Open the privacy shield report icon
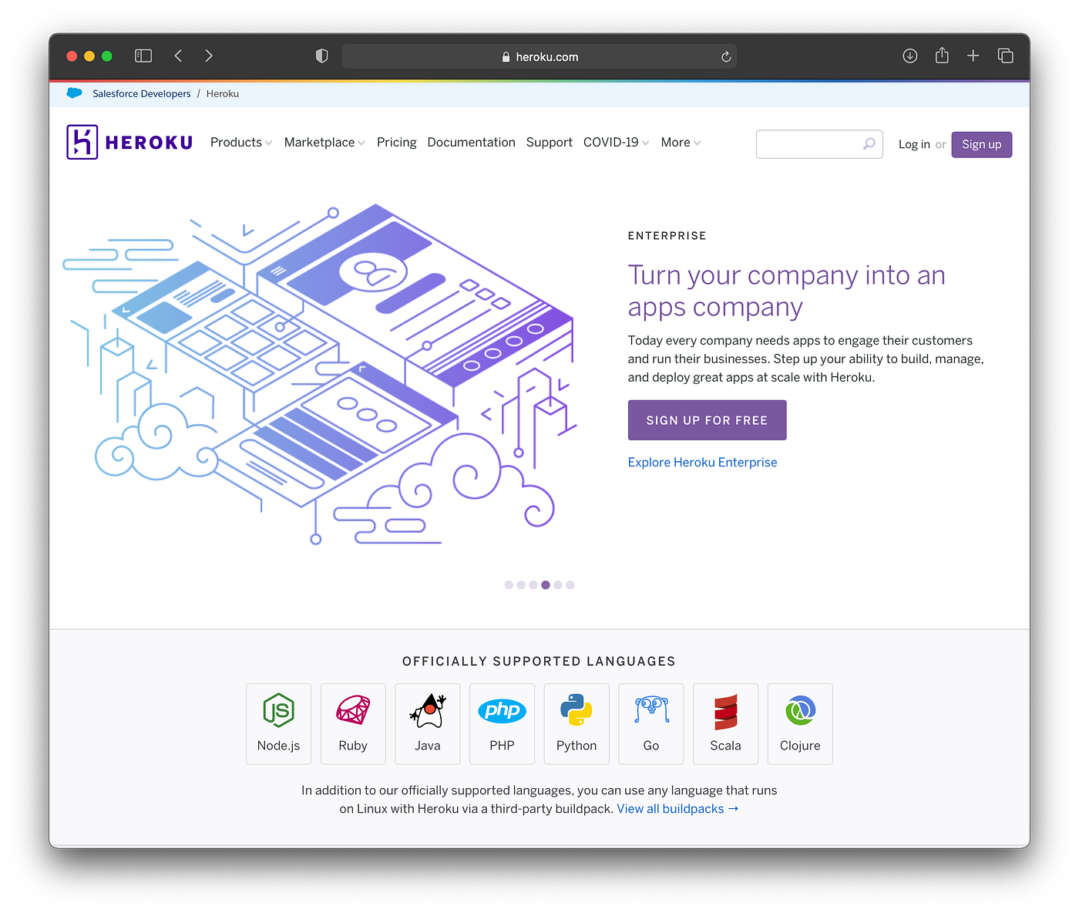Viewport: 1079px width, 913px height. tap(322, 56)
